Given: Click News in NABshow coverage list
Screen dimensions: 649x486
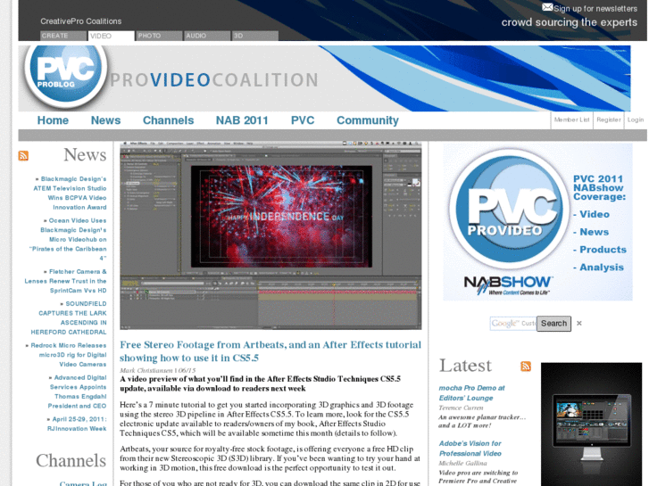Looking at the screenshot, I should point(594,232).
